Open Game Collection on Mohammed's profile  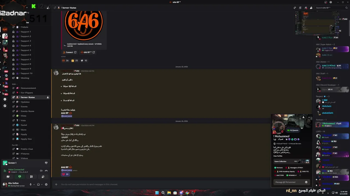(291, 161)
